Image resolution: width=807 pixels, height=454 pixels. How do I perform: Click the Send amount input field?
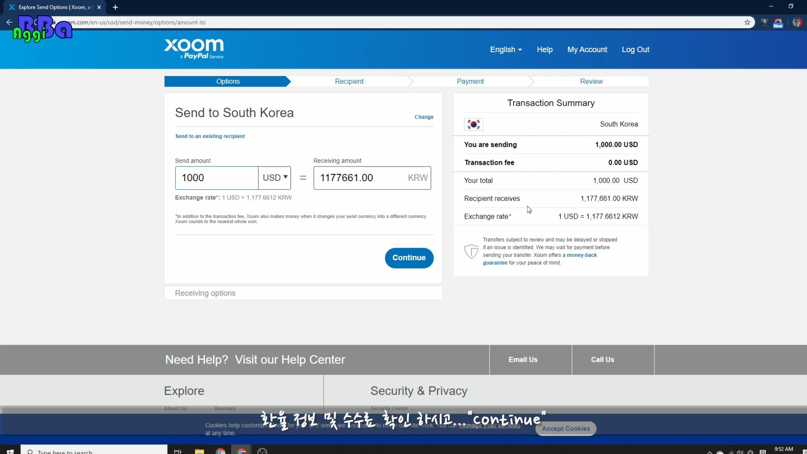[216, 178]
